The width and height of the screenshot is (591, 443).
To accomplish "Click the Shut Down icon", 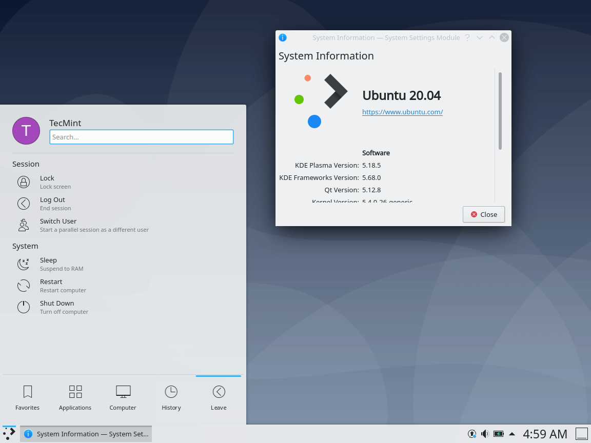I will (x=24, y=307).
